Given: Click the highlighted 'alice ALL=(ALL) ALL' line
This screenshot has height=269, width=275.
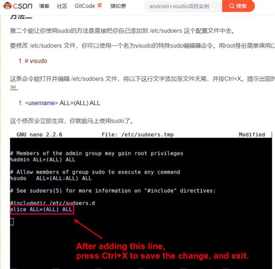Looking at the screenshot, I should (x=42, y=210).
